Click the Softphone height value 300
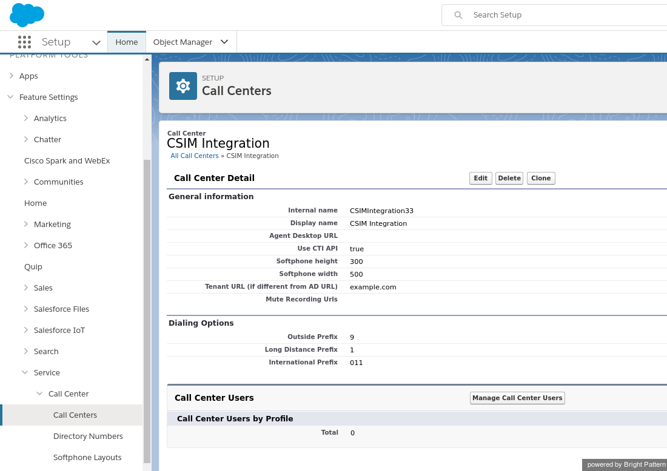This screenshot has height=471, width=667. coord(357,262)
